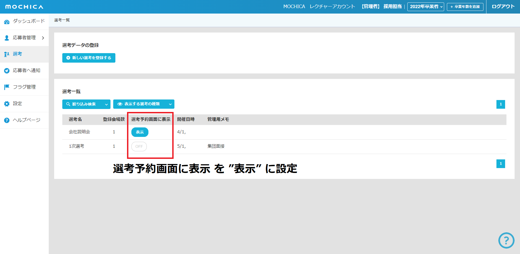The height and width of the screenshot is (254, 520).
Task: Expand the 応募者管理 submenu chevron
Action: click(x=43, y=38)
